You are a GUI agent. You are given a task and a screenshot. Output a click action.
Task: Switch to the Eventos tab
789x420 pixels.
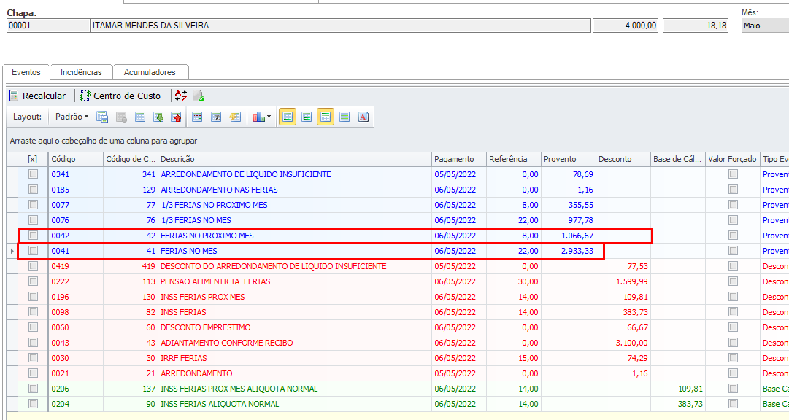(26, 72)
